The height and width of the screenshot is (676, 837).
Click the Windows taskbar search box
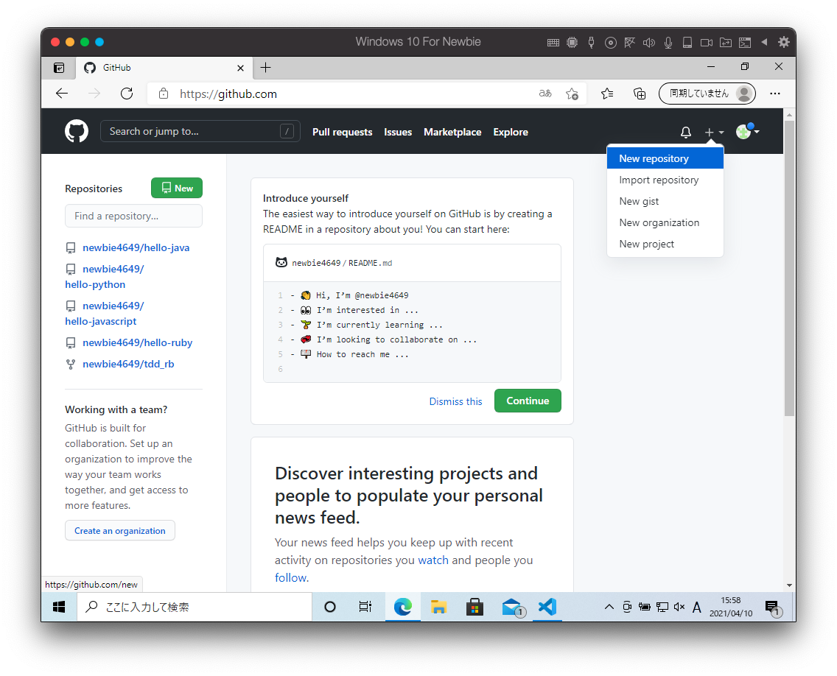click(x=195, y=608)
